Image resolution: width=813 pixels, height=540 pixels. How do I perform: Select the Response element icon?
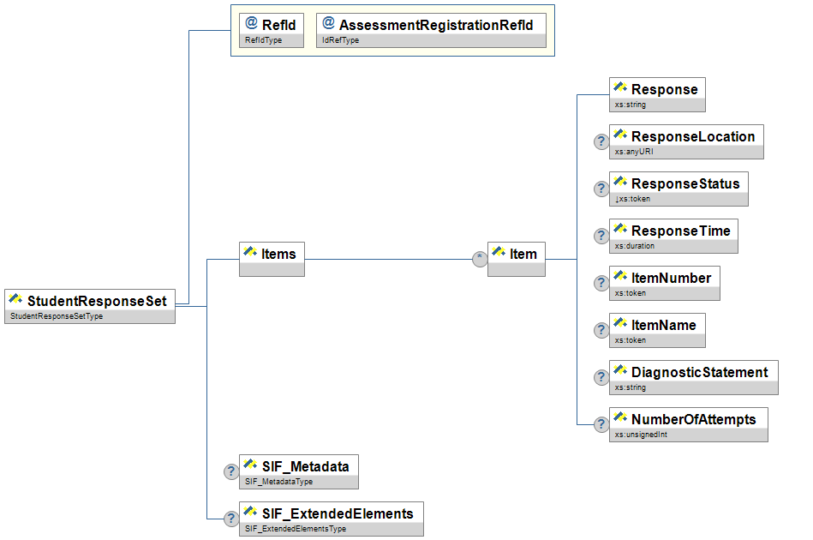point(620,88)
